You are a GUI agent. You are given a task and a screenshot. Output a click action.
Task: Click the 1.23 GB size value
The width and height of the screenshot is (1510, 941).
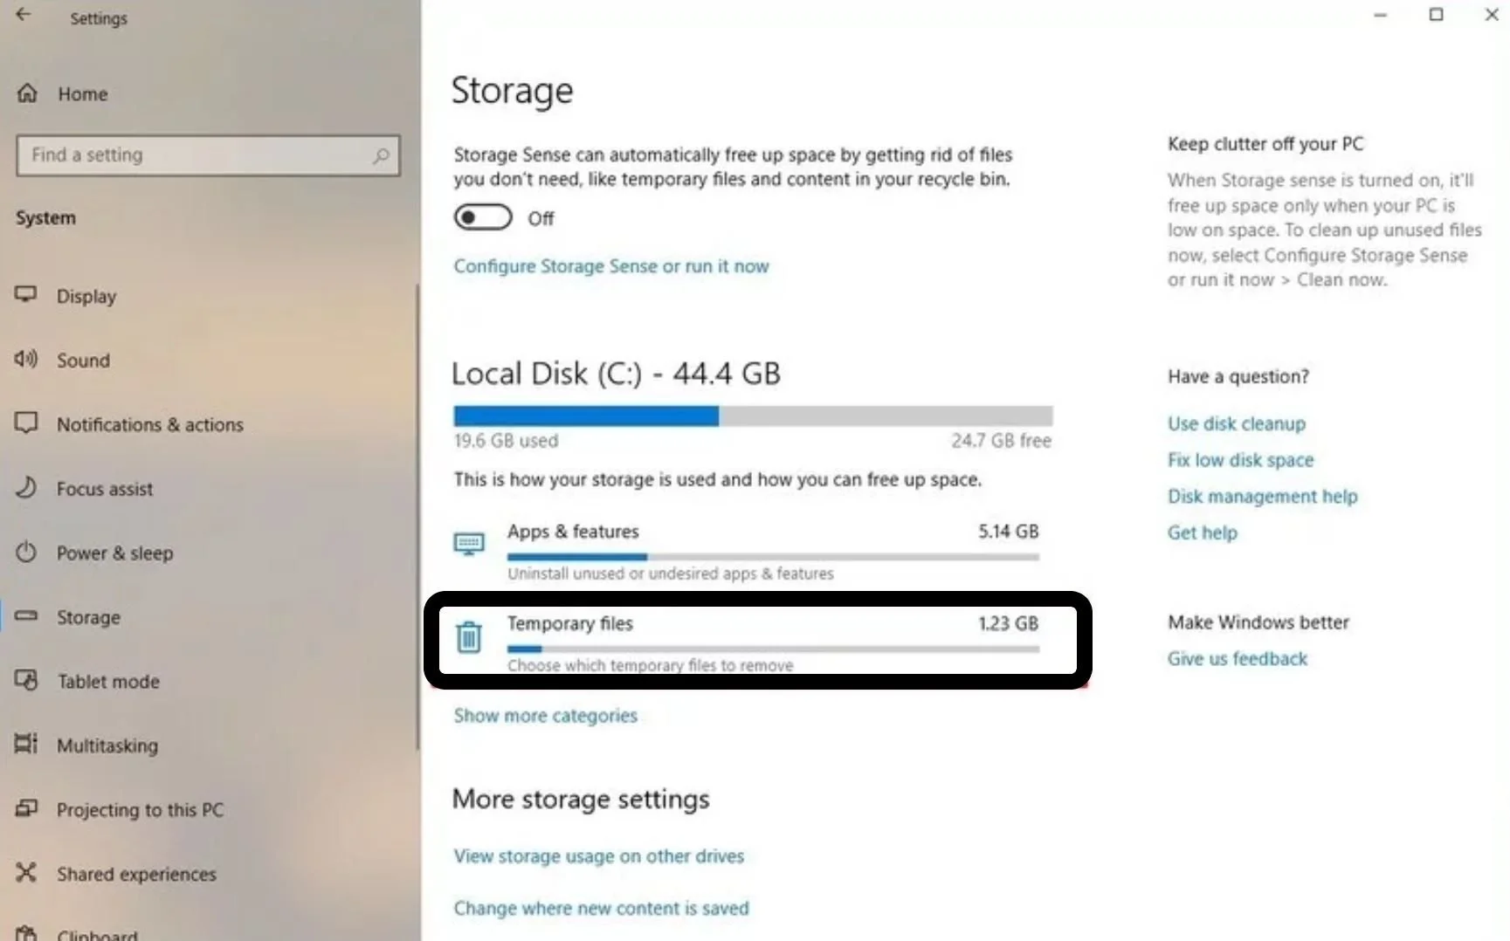[1008, 623]
